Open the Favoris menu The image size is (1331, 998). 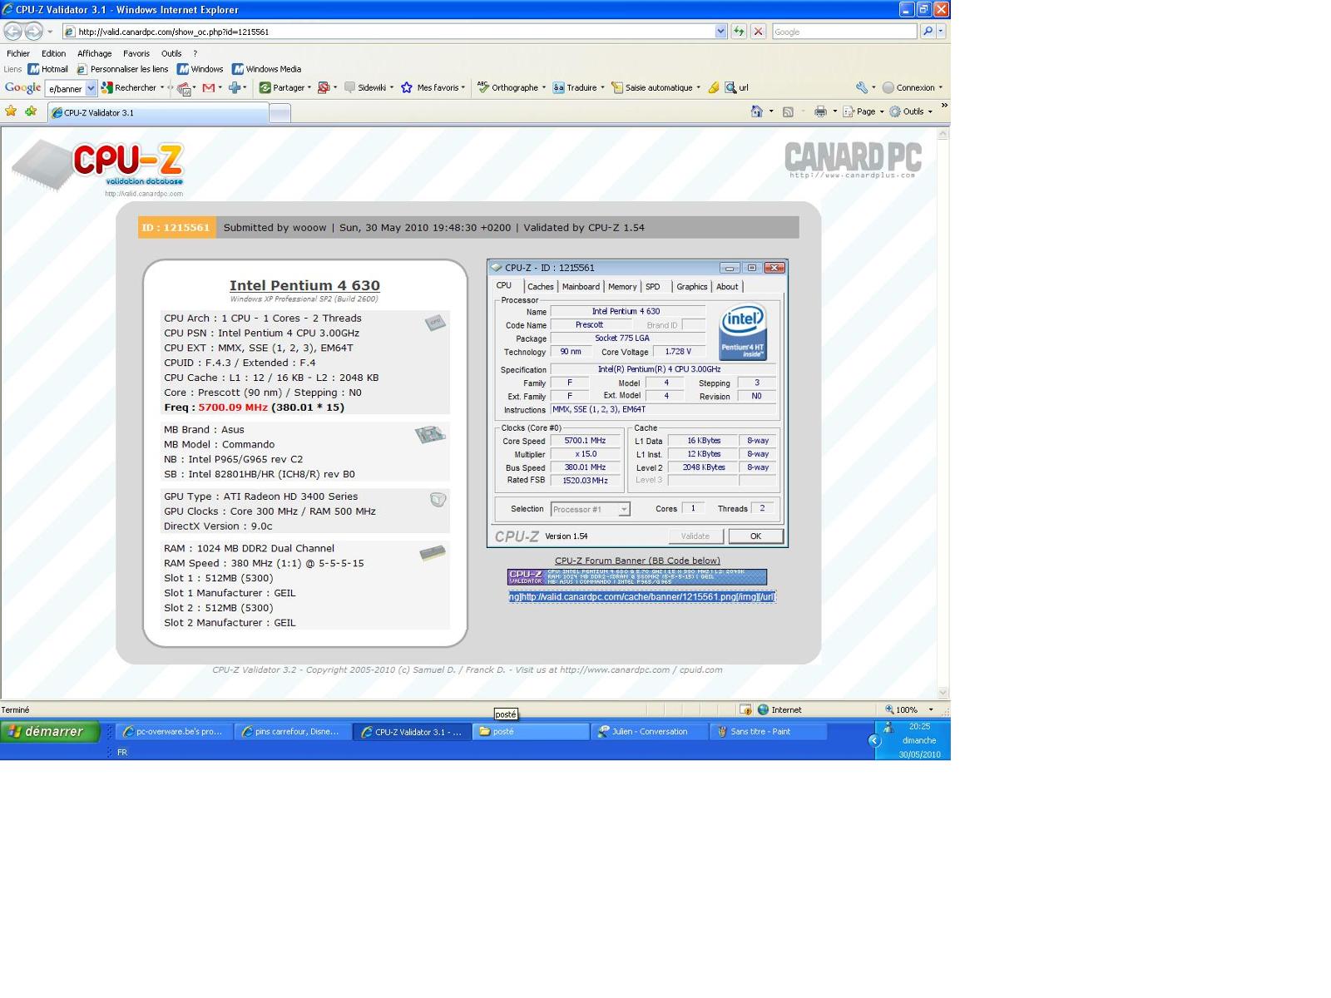pyautogui.click(x=136, y=53)
